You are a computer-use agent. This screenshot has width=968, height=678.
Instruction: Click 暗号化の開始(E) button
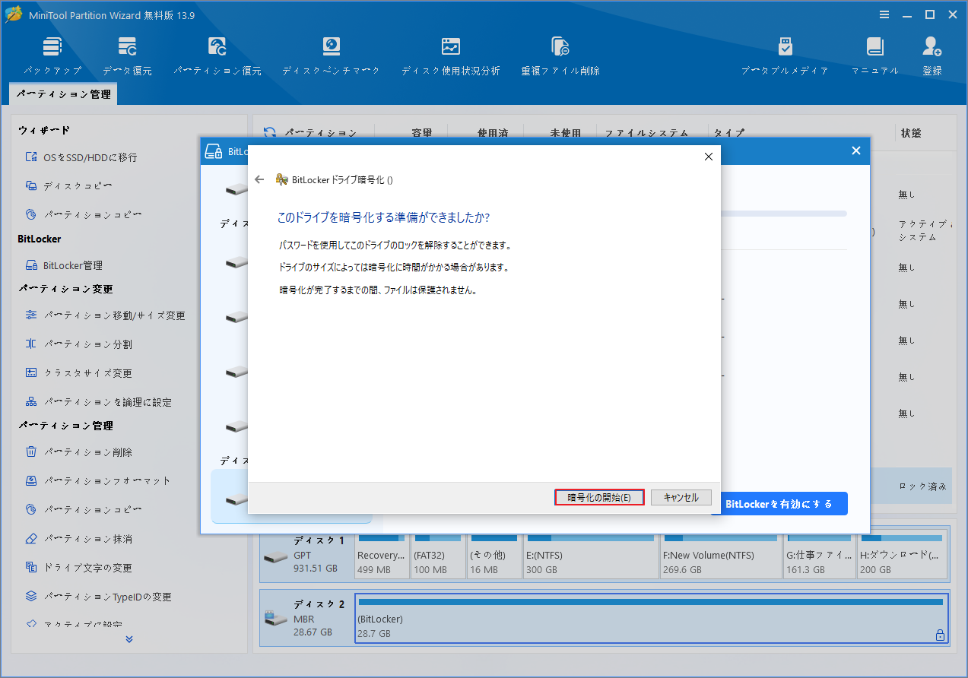pos(599,497)
